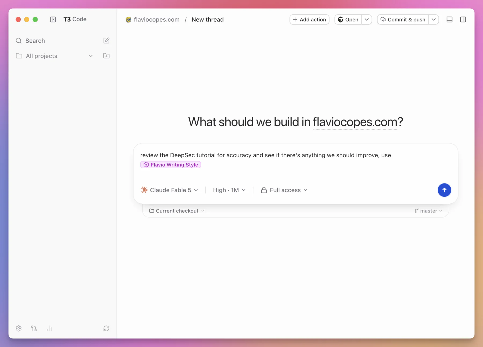The height and width of the screenshot is (347, 483).
Task: Click the flaviocopes.com project avatar icon
Action: [x=128, y=20]
